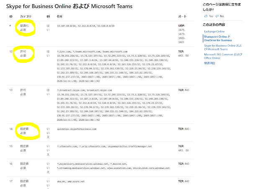Click the はい ER value in row 12
The width and height of the screenshot is (268, 189).
pos(48,53)
